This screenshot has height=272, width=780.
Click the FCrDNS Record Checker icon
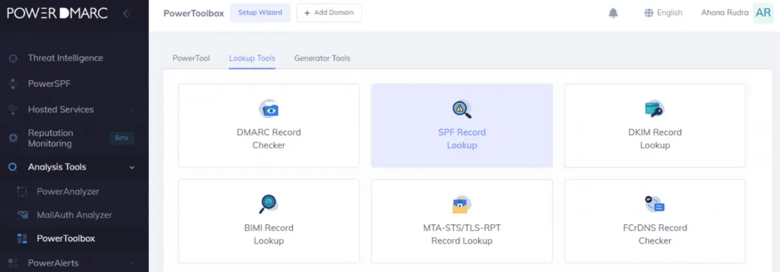click(x=654, y=204)
